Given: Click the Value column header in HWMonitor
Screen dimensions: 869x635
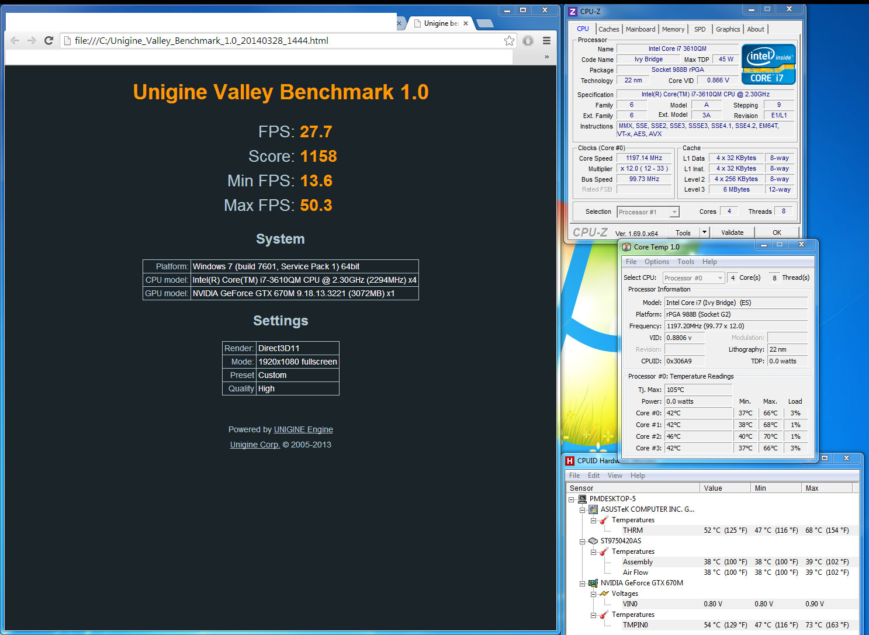Looking at the screenshot, I should [724, 488].
